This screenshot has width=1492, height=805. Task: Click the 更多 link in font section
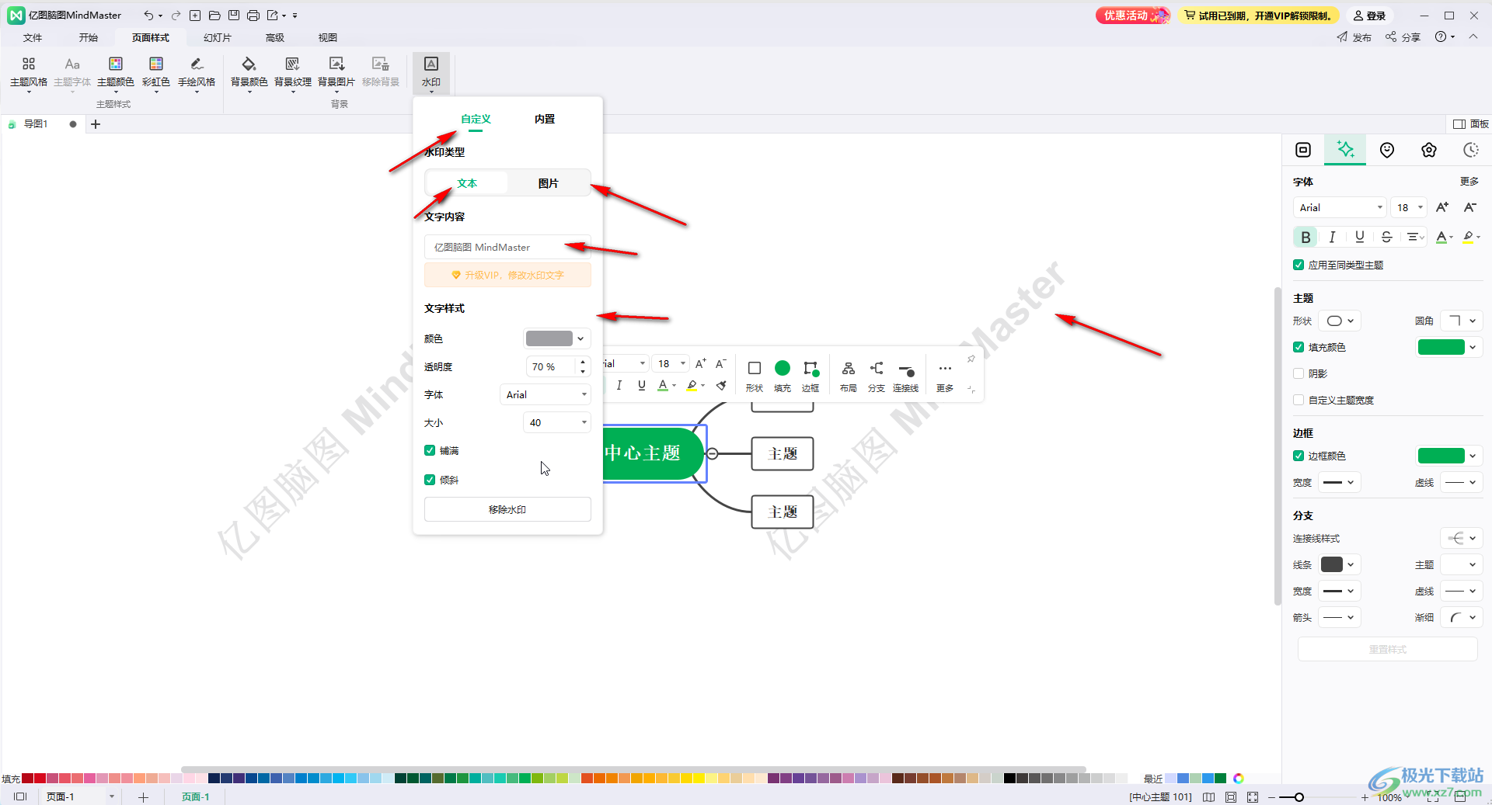pyautogui.click(x=1469, y=181)
